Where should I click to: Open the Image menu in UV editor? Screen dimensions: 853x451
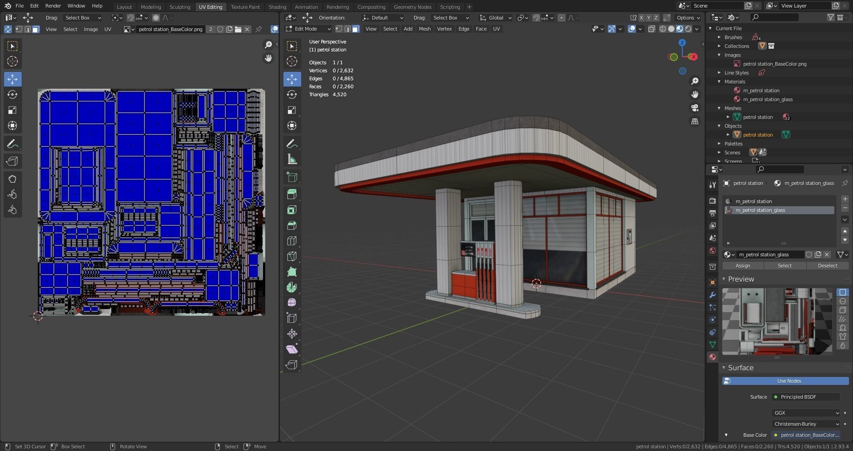[x=91, y=29]
